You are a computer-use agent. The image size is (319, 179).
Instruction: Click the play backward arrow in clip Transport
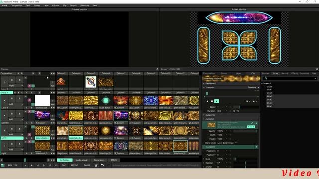(207, 101)
